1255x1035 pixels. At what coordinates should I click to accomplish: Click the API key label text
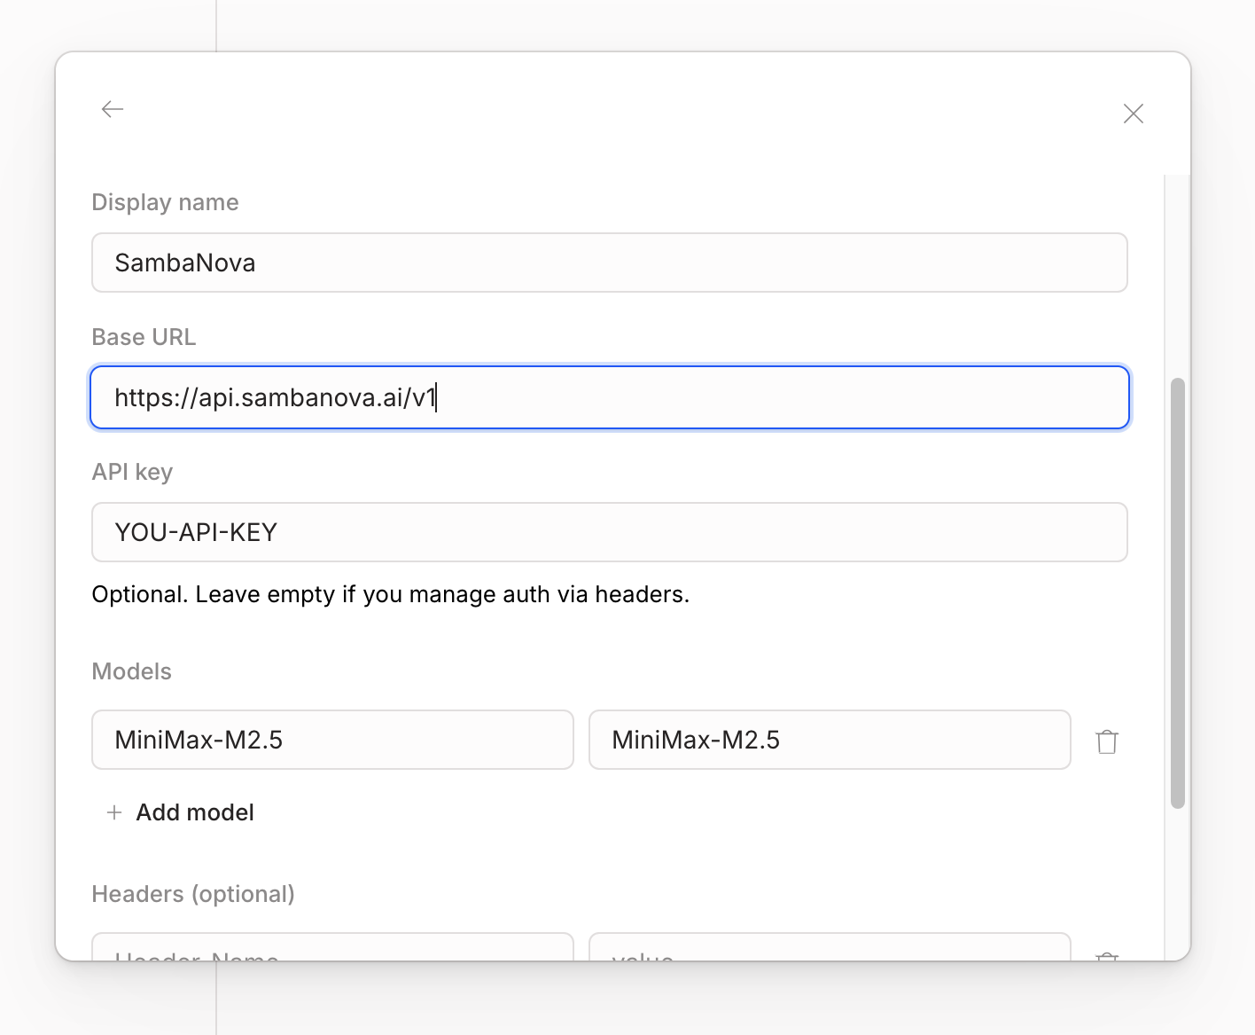tap(132, 471)
